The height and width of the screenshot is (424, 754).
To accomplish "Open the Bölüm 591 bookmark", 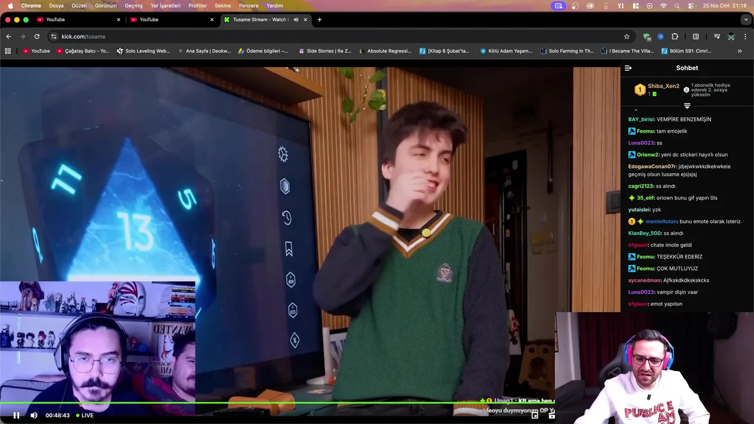I will (686, 51).
